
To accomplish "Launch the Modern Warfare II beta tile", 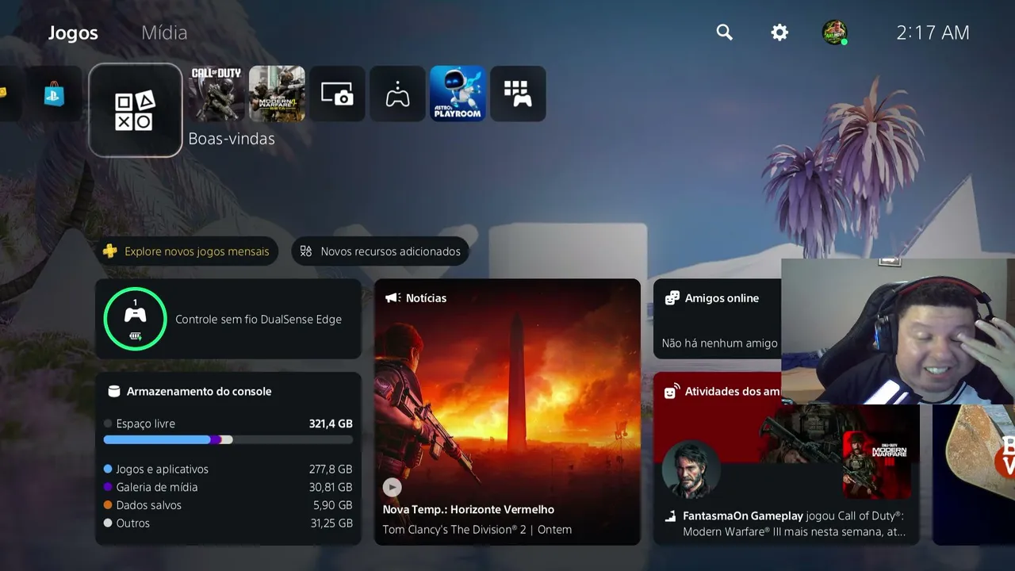I will coord(277,94).
